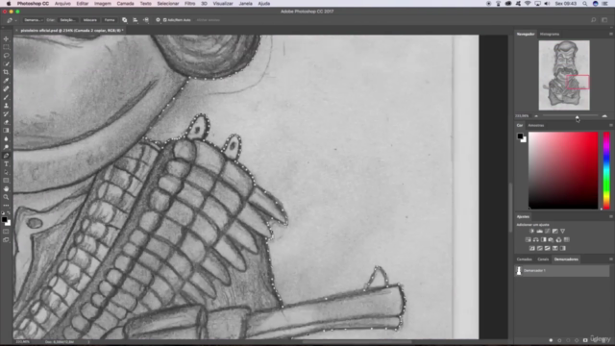Select the Pen tool in toolbar

pyautogui.click(x=6, y=156)
